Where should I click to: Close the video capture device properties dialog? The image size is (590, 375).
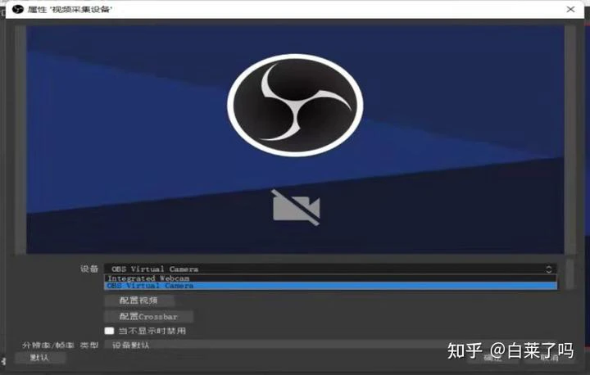coord(570,9)
